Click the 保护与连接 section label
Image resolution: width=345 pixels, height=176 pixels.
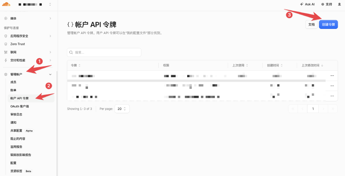[x=11, y=28]
